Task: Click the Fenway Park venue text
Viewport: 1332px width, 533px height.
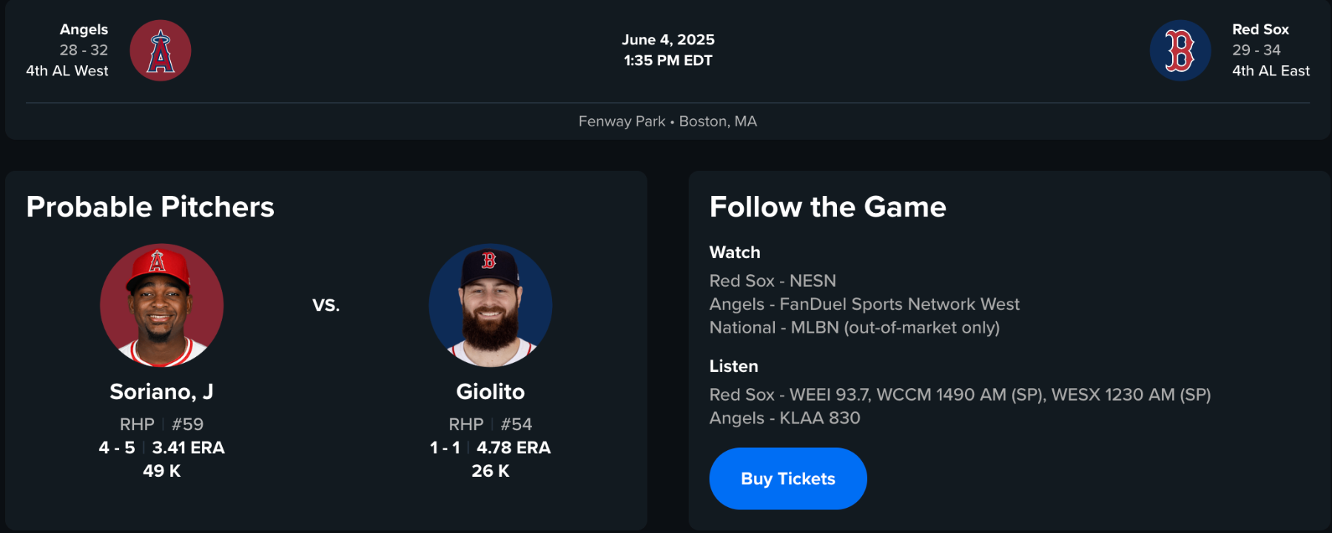Action: click(622, 121)
